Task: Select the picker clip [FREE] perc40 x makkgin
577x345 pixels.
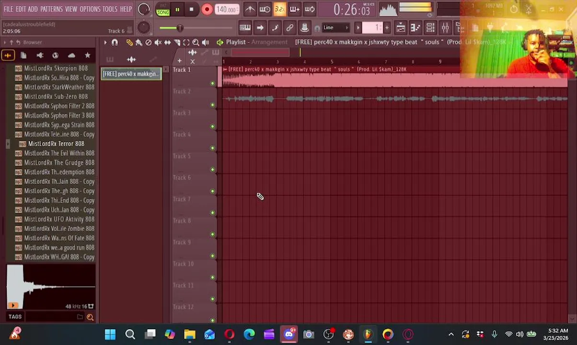Action: tap(131, 74)
